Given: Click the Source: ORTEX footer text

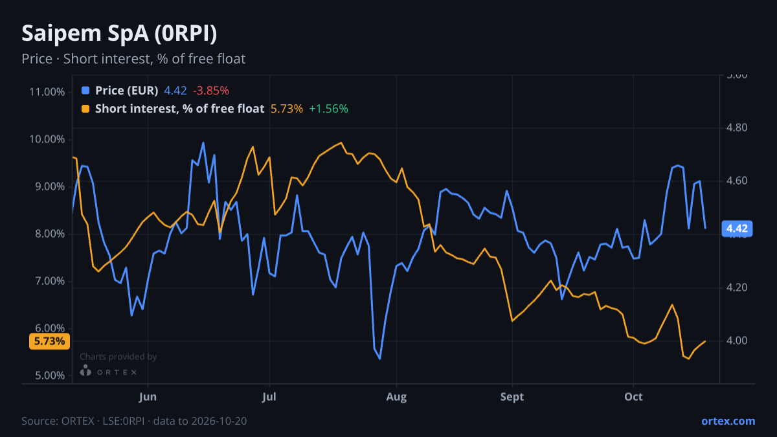Looking at the screenshot, I should (134, 421).
